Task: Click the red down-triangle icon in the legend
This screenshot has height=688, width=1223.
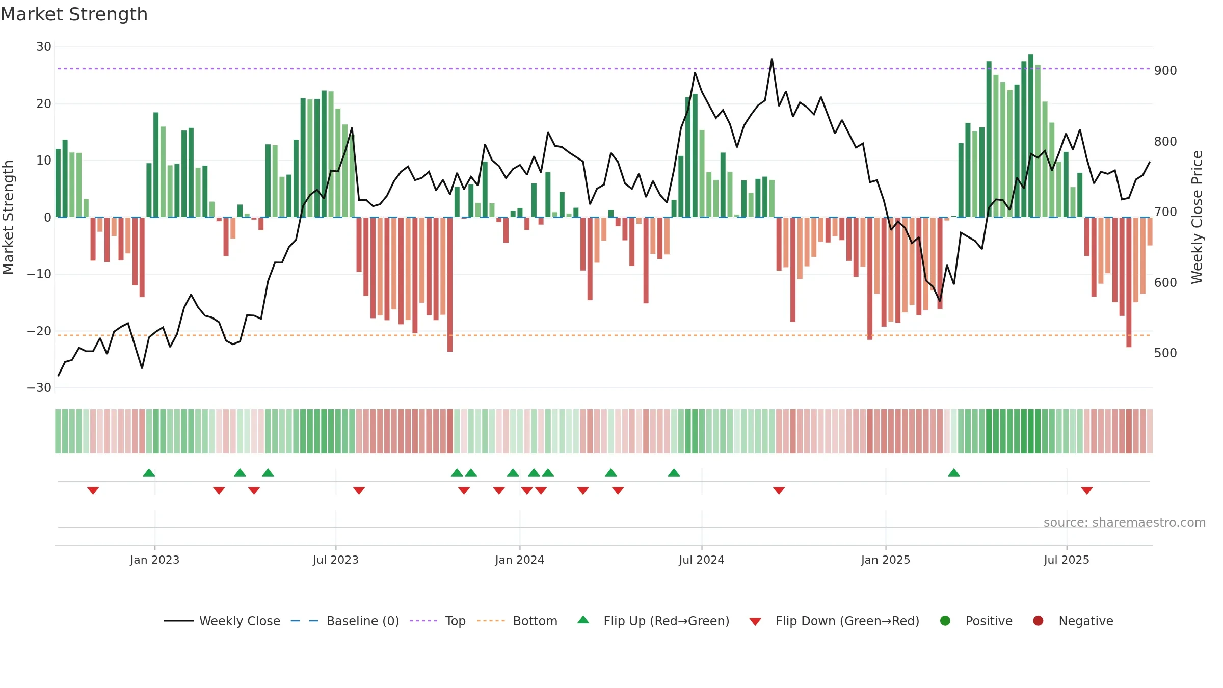Action: coord(756,622)
